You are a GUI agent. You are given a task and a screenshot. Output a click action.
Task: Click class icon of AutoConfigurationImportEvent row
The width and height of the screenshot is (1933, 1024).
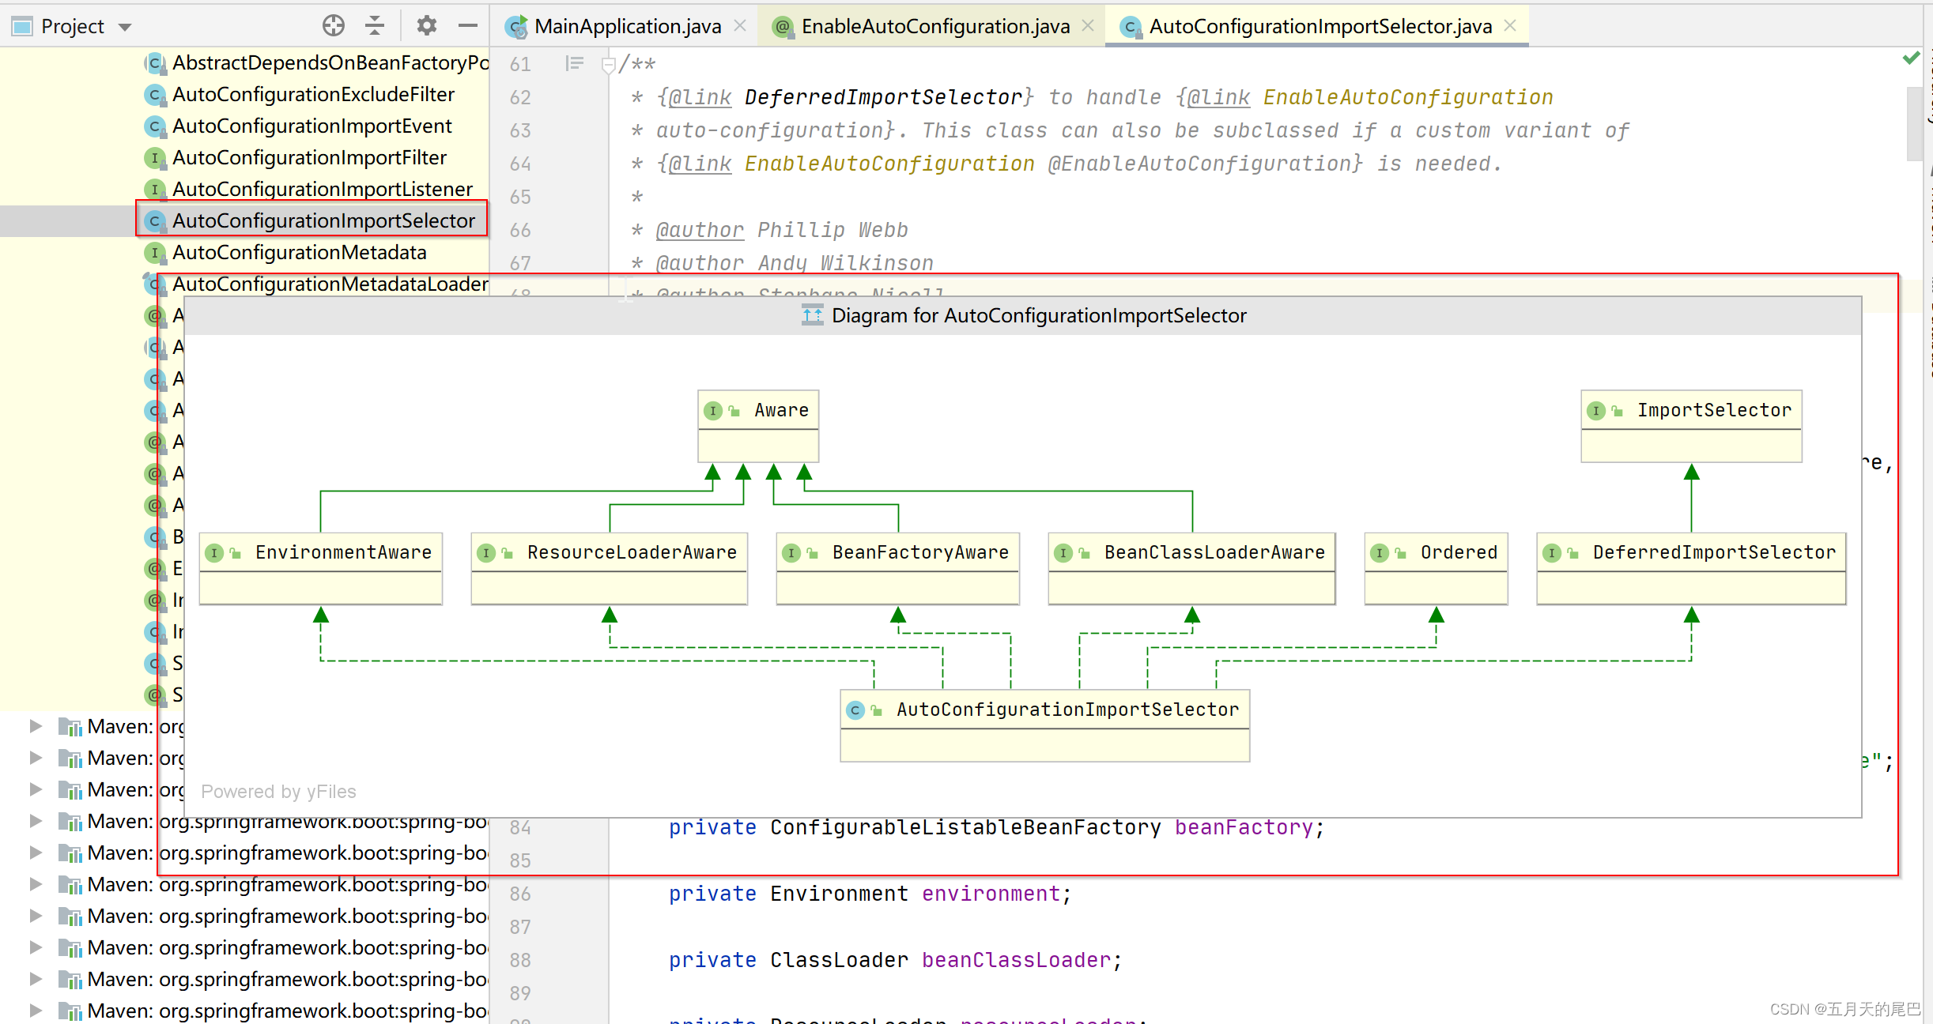pyautogui.click(x=156, y=126)
